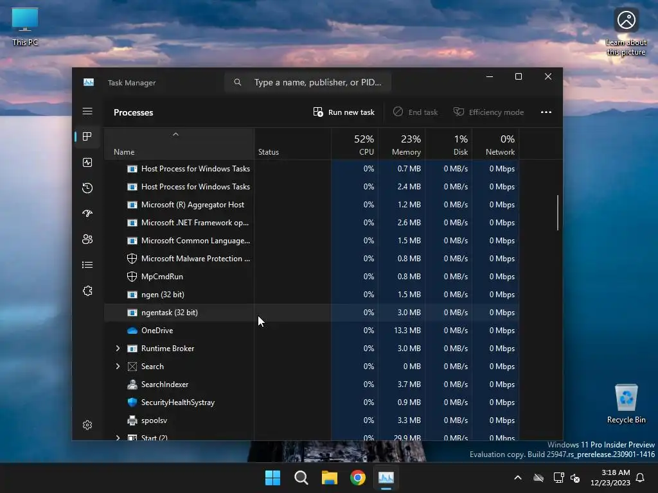Launch Google Chrome from the taskbar
This screenshot has height=493, width=658.
click(358, 478)
